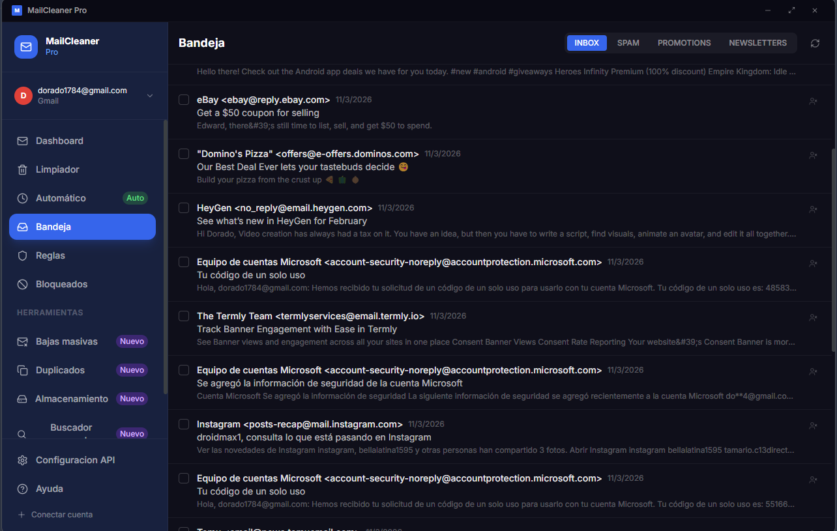Click the refresh icon next to Newsletters
Viewport: 837px width, 531px height.
click(815, 43)
